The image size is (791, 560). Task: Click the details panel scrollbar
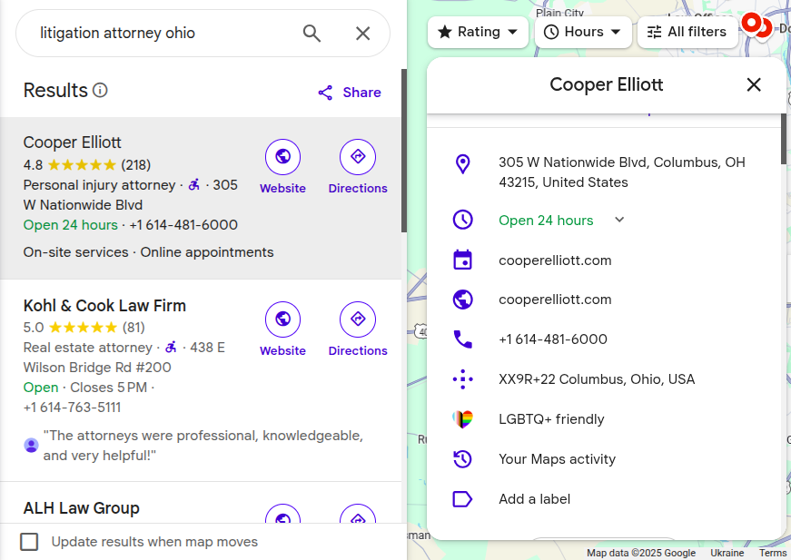(x=783, y=139)
